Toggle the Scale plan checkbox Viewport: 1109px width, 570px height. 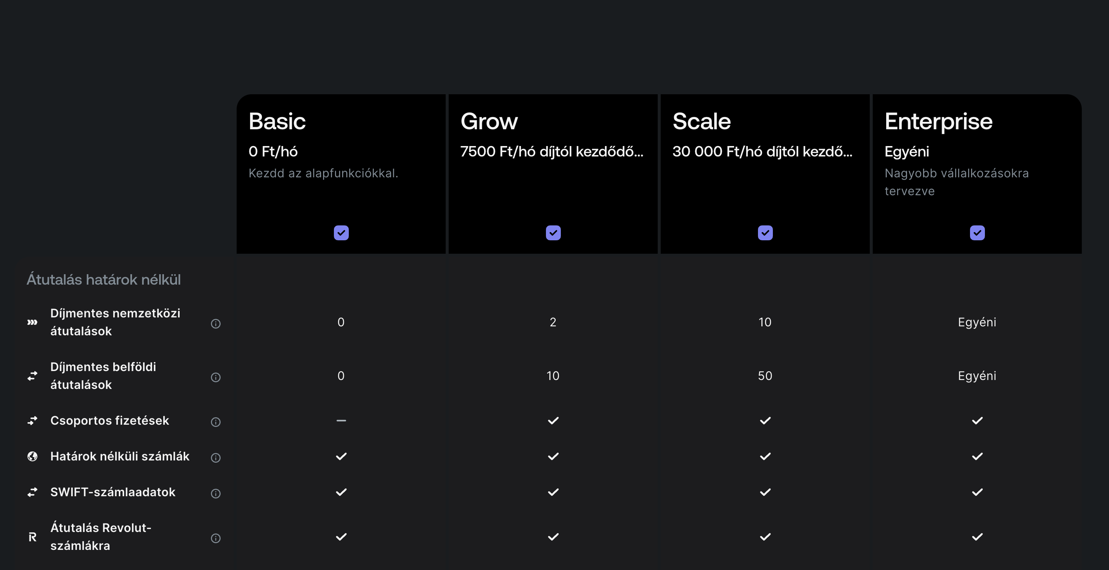coord(766,232)
